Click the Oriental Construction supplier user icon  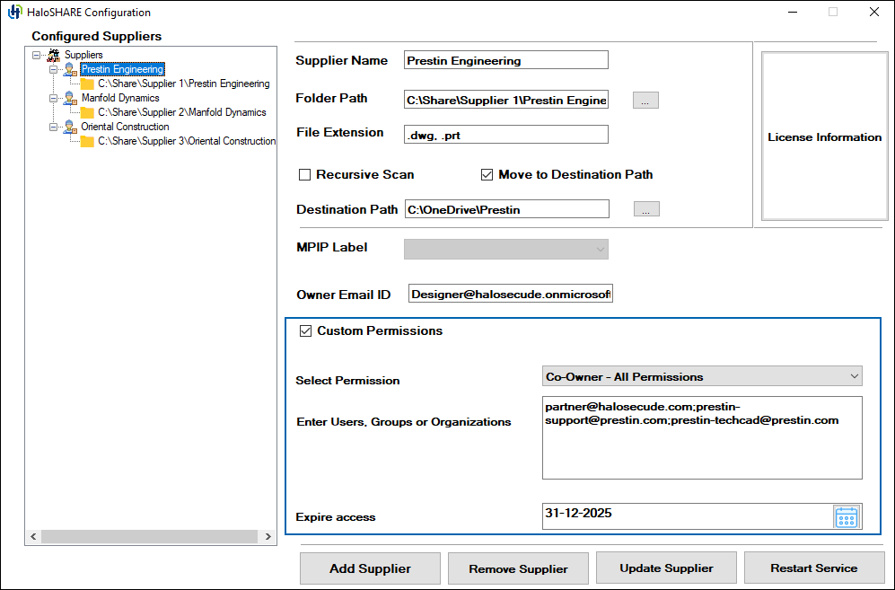[70, 127]
